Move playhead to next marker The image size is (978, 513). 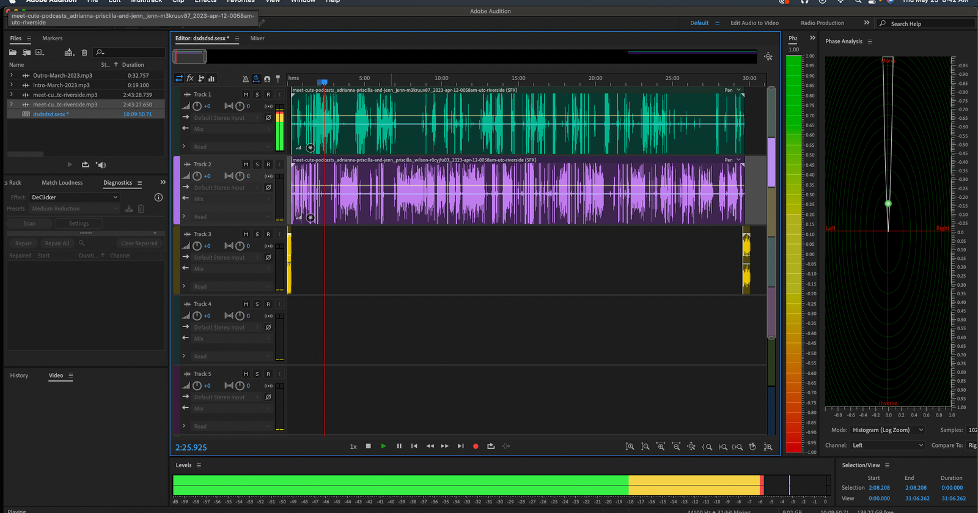pos(460,446)
